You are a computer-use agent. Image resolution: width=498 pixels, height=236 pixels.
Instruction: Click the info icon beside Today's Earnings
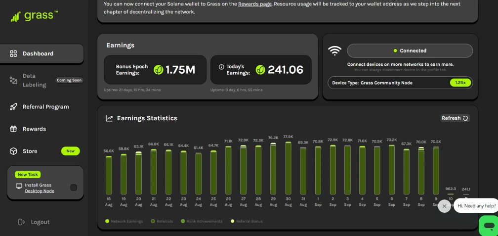[221, 67]
